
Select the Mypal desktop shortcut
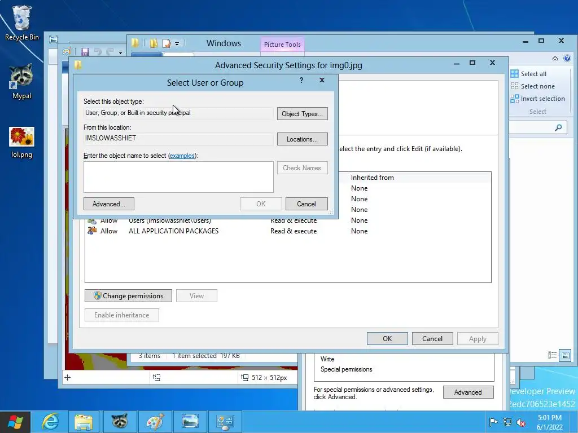22,82
